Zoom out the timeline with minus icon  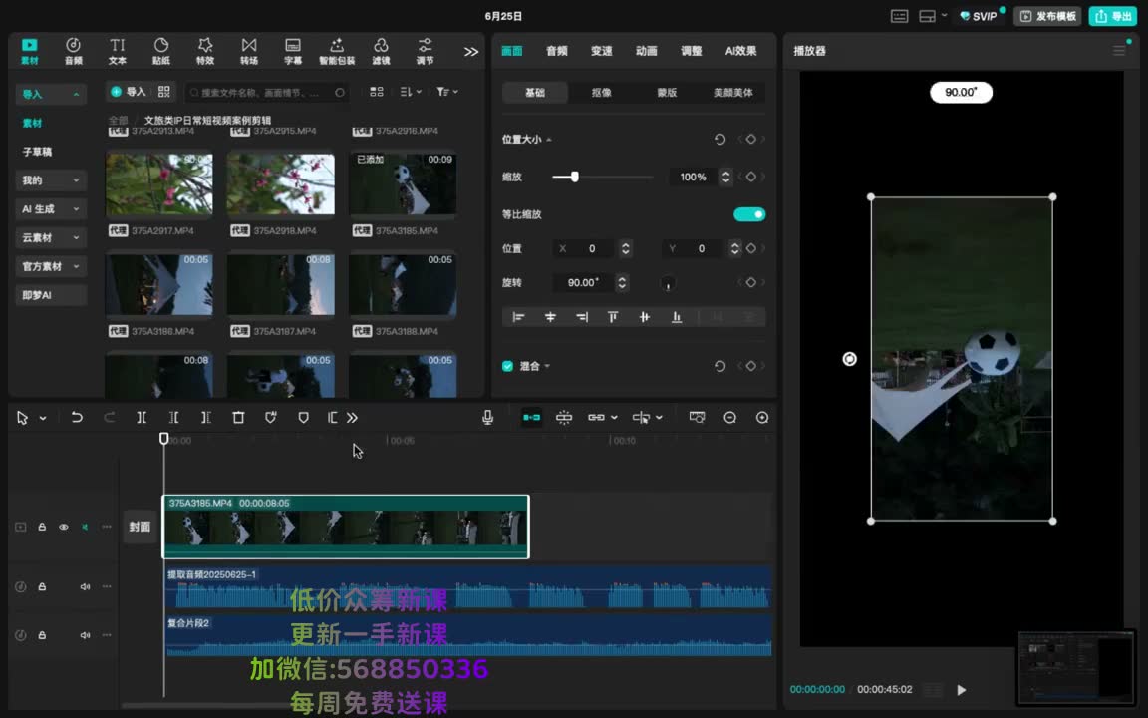pos(729,417)
